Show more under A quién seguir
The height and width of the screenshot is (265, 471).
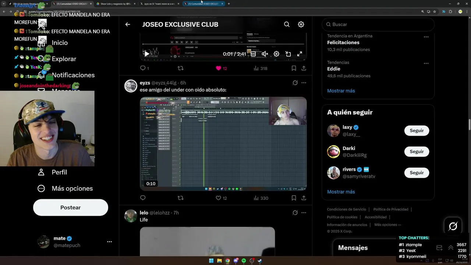click(x=341, y=192)
